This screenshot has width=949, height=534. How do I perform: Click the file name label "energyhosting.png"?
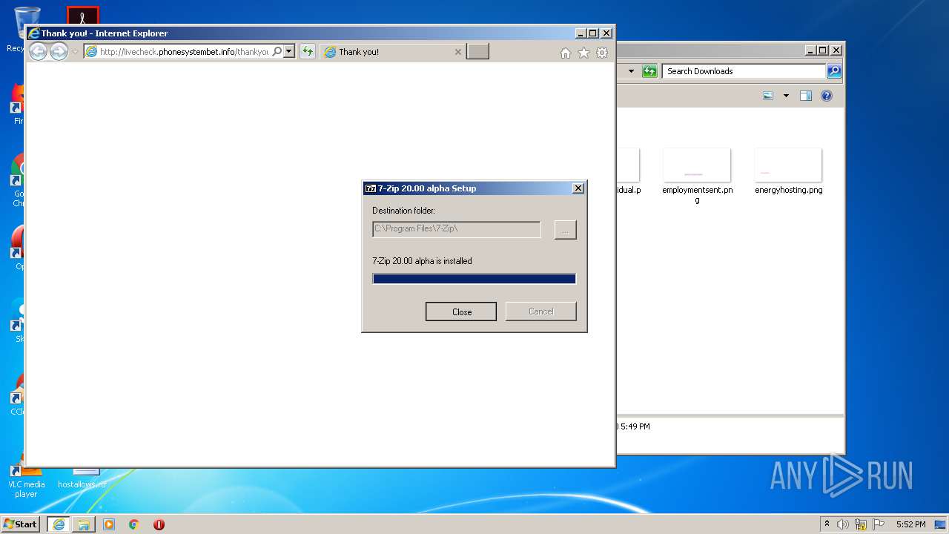tap(789, 190)
